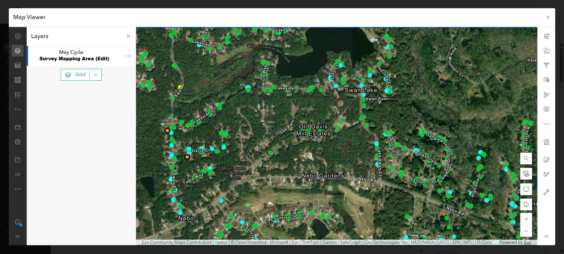This screenshot has width=564, height=254.
Task: Click the time/calendar map widget
Action: coord(526,174)
